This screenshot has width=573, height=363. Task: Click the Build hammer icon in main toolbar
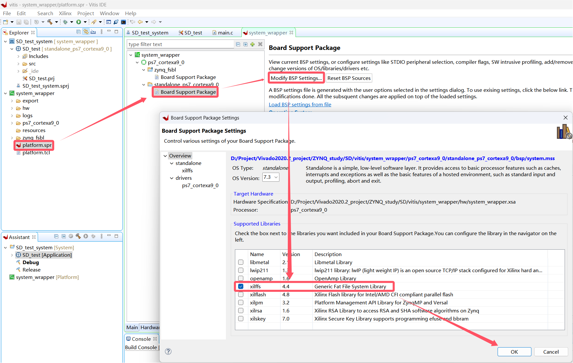[50, 22]
